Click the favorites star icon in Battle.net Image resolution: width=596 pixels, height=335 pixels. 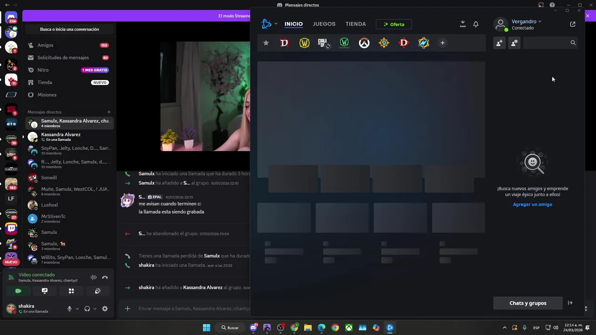click(x=266, y=43)
